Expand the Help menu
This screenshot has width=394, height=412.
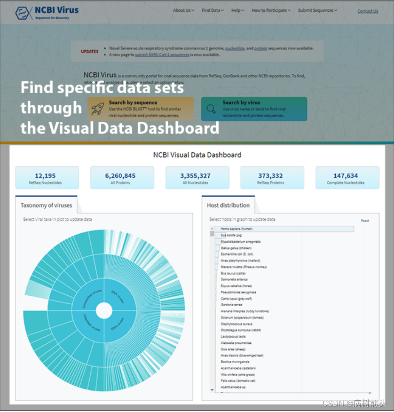coord(237,10)
